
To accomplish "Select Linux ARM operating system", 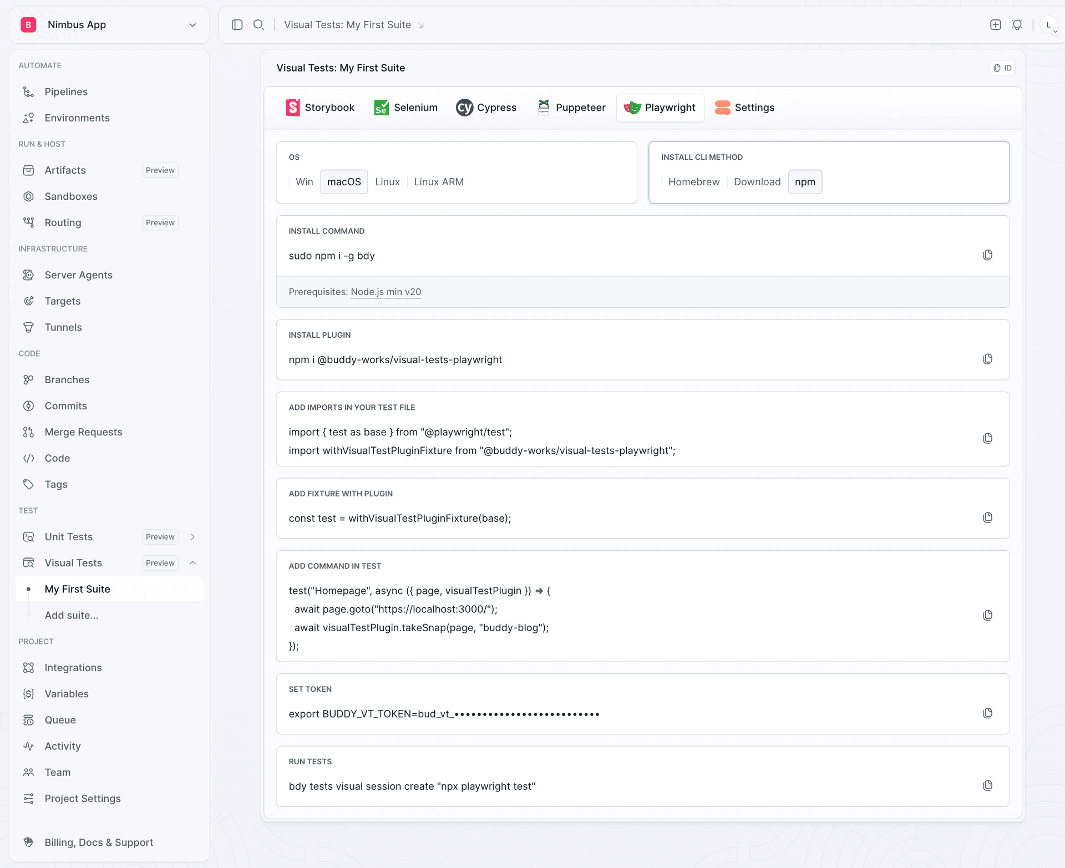I will (438, 182).
